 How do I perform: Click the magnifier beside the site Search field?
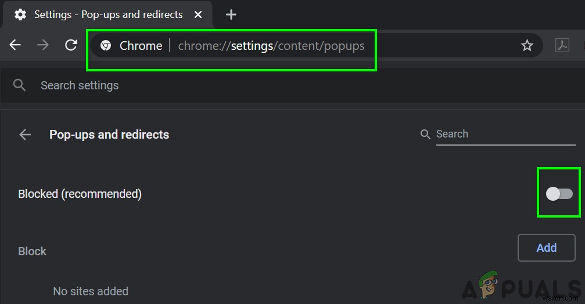click(x=426, y=135)
